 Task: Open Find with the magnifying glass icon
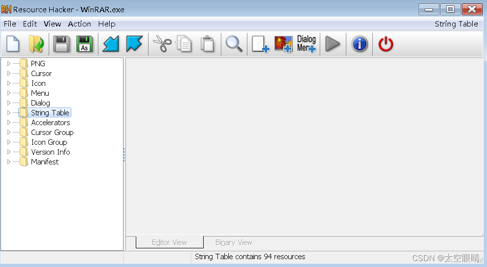pos(234,44)
